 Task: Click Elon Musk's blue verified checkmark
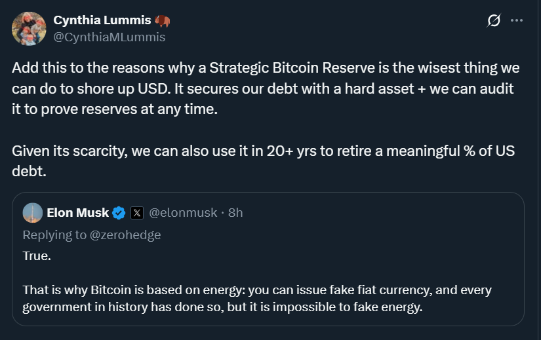(x=119, y=212)
